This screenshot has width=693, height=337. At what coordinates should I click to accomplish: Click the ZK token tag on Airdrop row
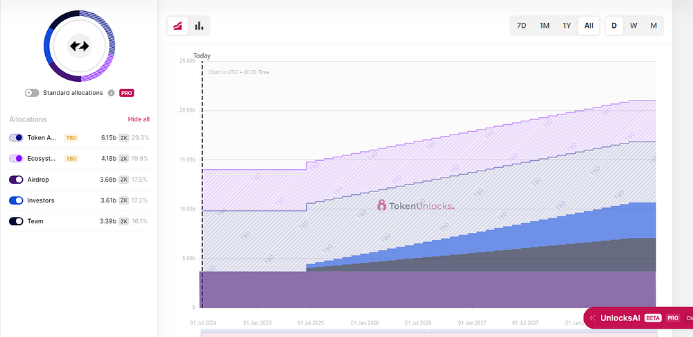(124, 180)
